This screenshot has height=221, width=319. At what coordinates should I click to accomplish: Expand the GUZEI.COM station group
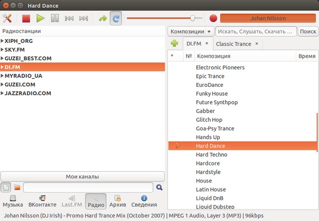pos(2,84)
